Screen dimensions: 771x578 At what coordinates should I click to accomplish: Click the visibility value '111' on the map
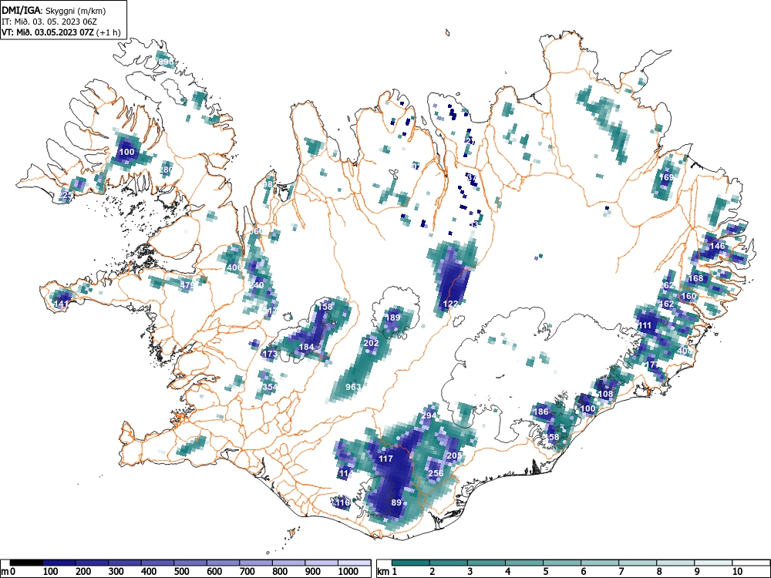pyautogui.click(x=644, y=325)
